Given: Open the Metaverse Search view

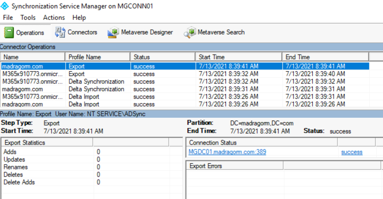Looking at the screenshot, I should [x=215, y=32].
